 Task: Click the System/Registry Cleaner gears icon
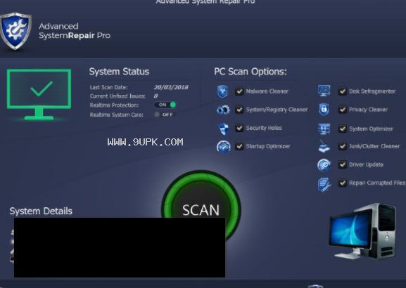tap(223, 110)
